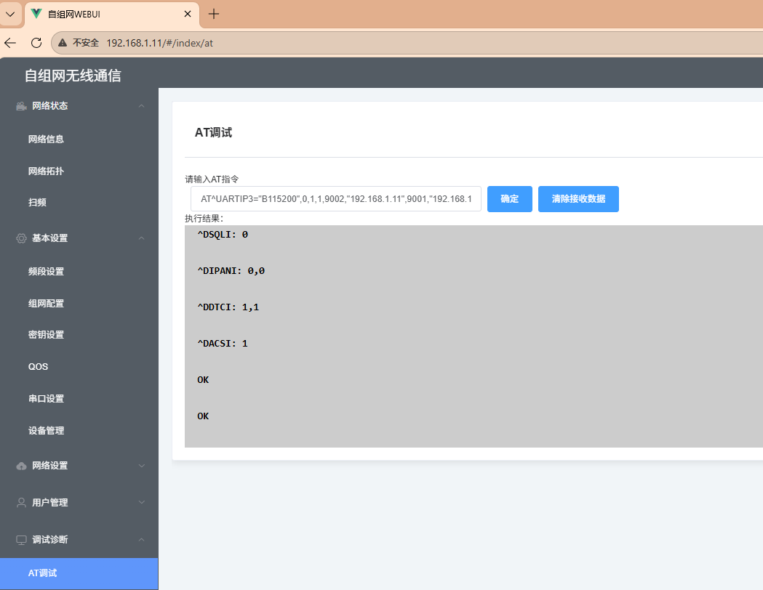Click the AT调试 page heading

tap(213, 133)
